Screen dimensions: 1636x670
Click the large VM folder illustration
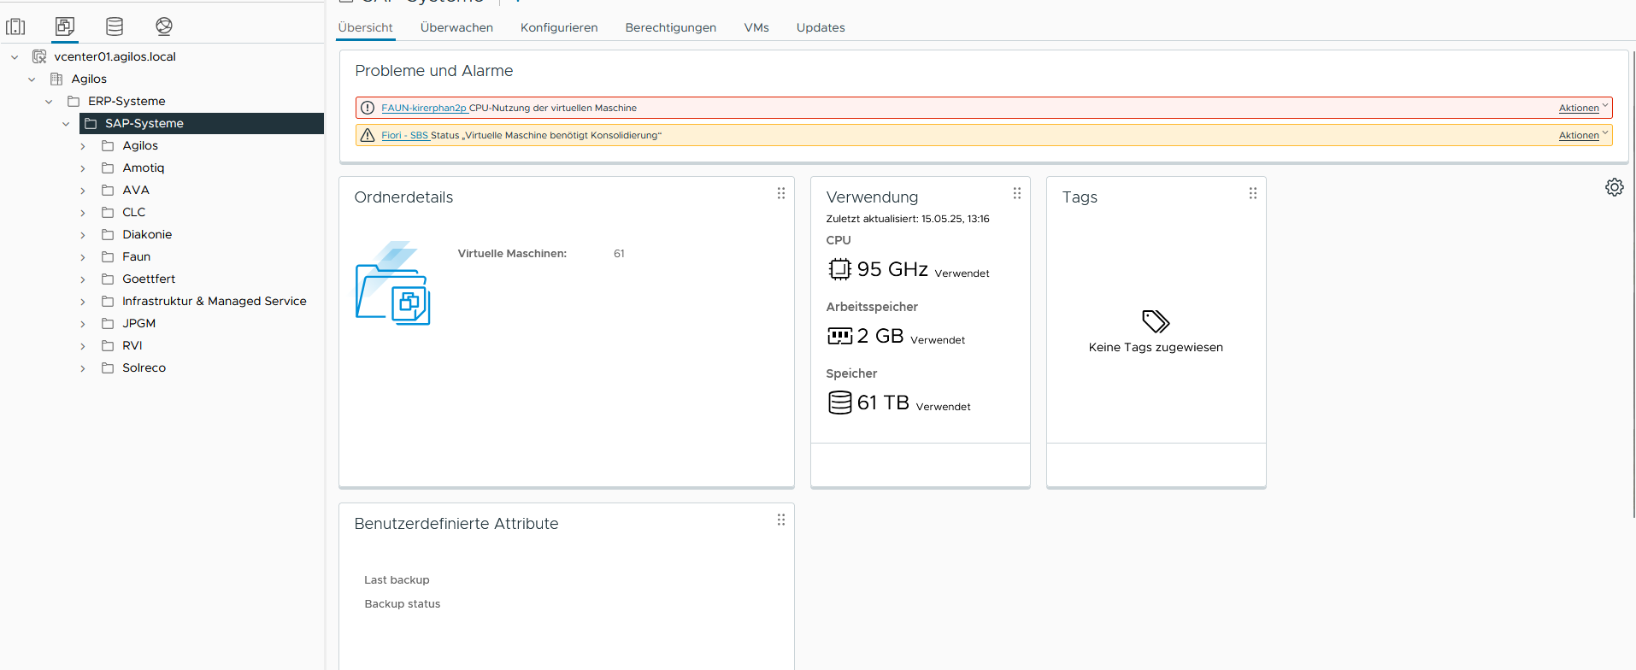tap(393, 283)
